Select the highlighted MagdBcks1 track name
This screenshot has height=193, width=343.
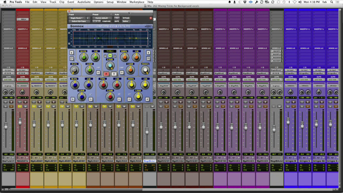click(x=150, y=161)
